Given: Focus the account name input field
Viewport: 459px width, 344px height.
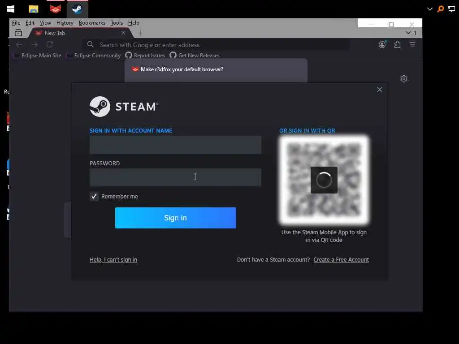Looking at the screenshot, I should point(175,145).
